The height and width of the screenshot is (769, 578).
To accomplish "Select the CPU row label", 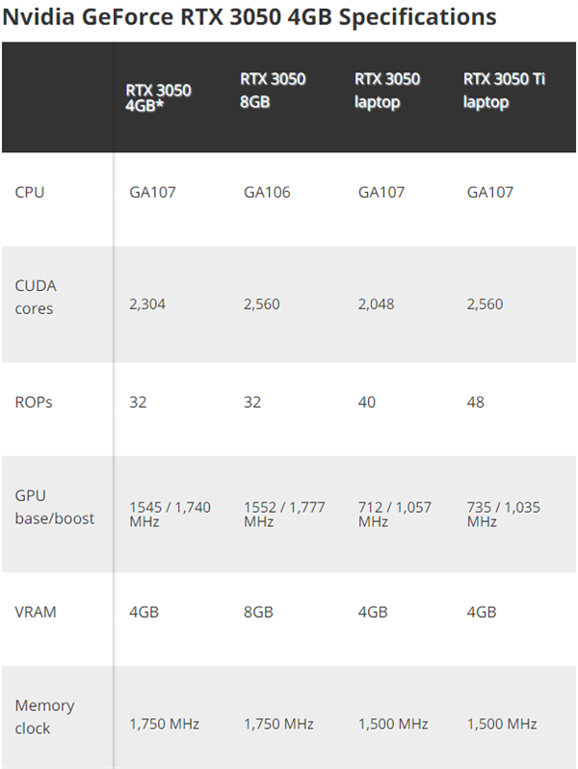I will tap(30, 192).
